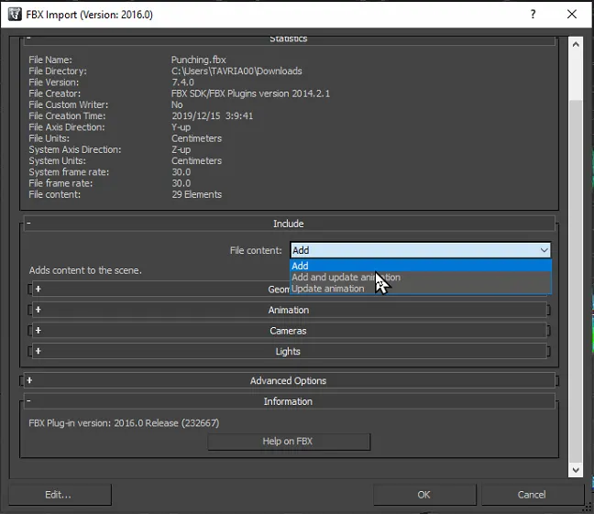Collapse the Information rollout
Screen dimensions: 594x514
coord(28,401)
